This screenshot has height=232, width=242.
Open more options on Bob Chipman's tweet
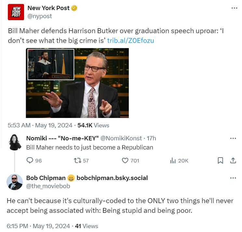(x=233, y=178)
